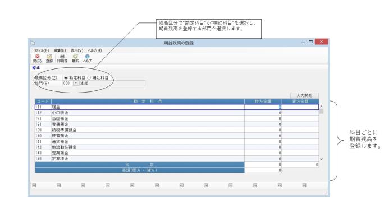This screenshot has width=384, height=216.
Task: Click the ヘルプ (Help) toolbar icon
Action: [x=87, y=58]
